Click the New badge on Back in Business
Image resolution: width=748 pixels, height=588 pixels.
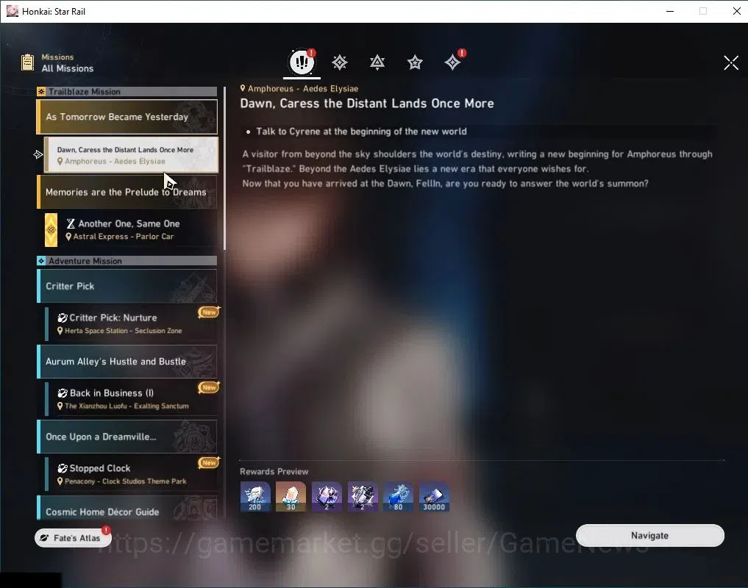coord(209,387)
